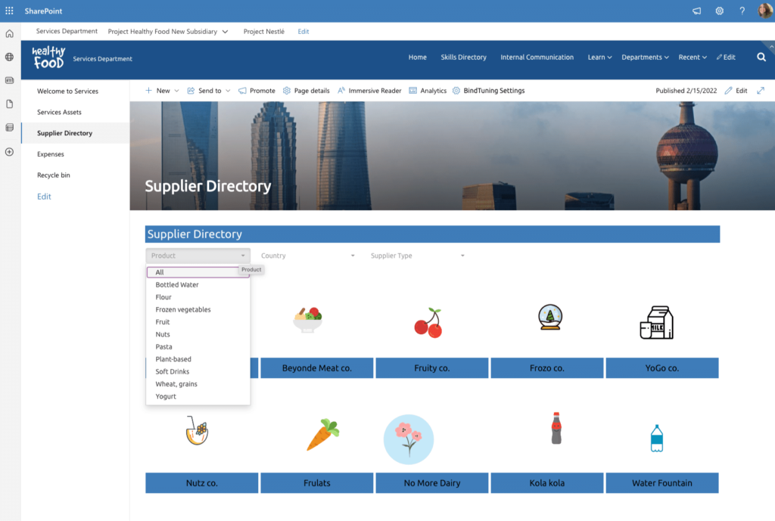This screenshot has height=521, width=775.
Task: Open the settings gear in top bar
Action: (719, 11)
